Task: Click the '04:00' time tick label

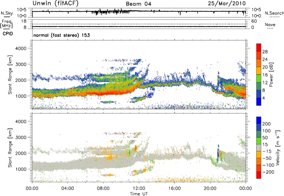Action: tap(68, 189)
